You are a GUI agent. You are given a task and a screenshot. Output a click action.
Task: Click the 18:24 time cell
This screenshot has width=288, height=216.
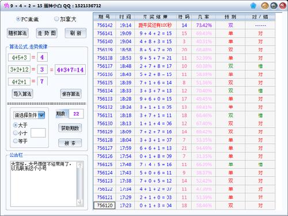click(x=126, y=107)
